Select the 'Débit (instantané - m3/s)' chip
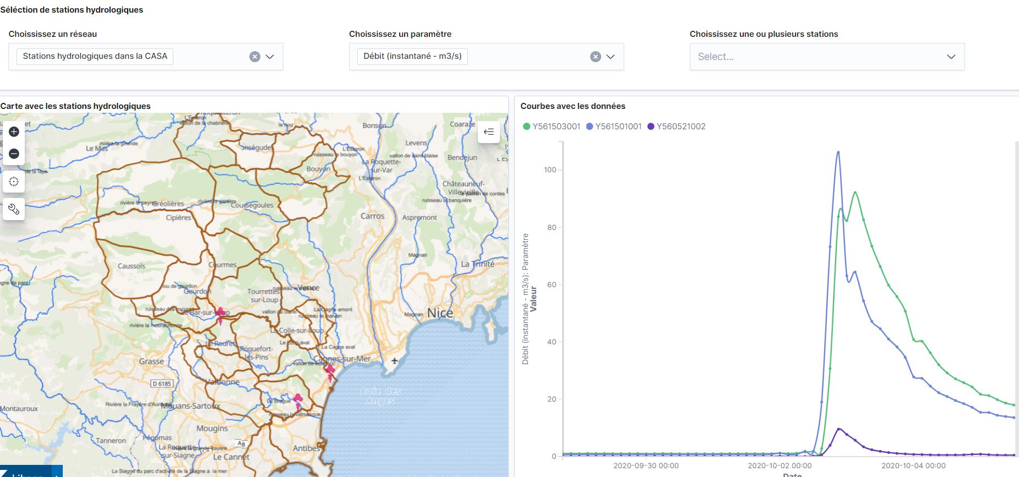This screenshot has height=477, width=1019. coord(412,56)
